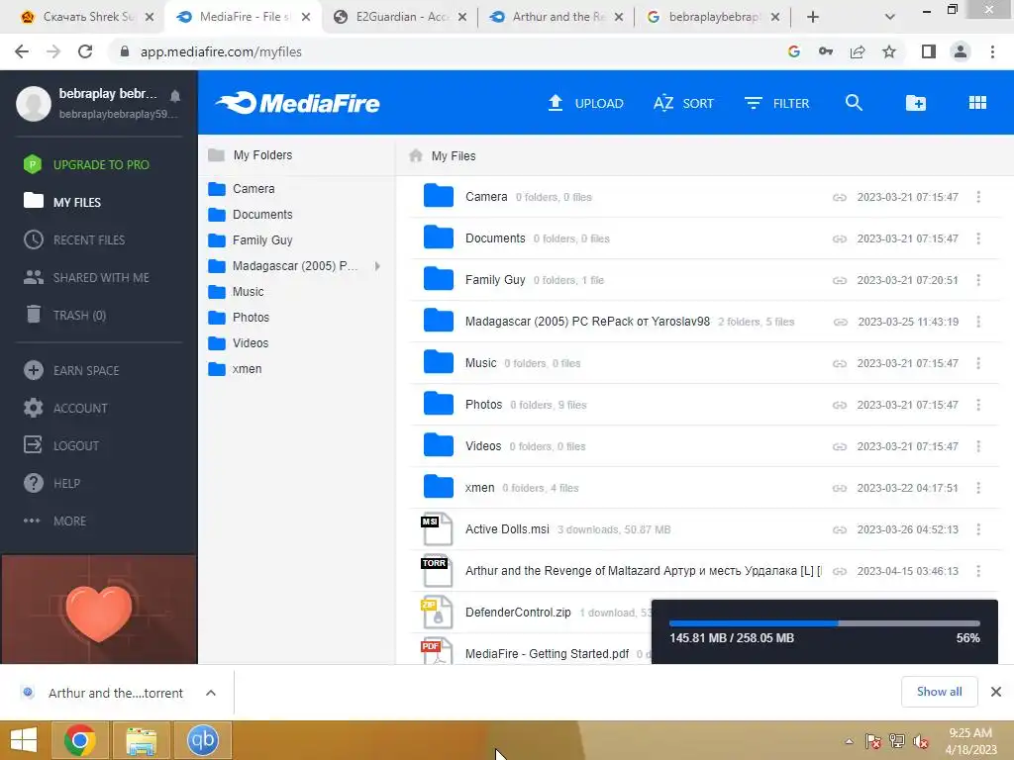The width and height of the screenshot is (1014, 760).
Task: Copy the share link for the Music folder
Action: 840,363
